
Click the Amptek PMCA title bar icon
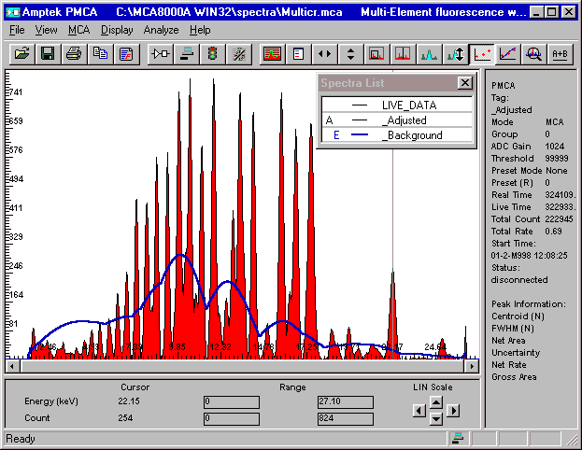point(13,12)
